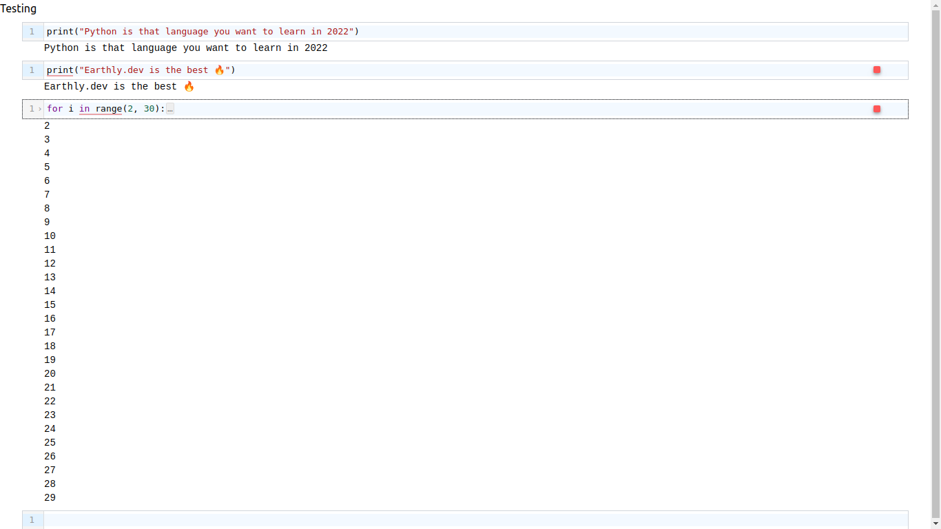Click the fire emoji in Earthly.dev code
The image size is (941, 529).
(219, 70)
